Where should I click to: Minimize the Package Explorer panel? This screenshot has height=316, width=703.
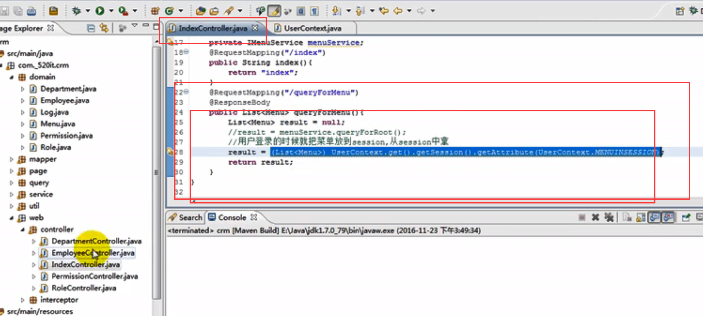145,26
